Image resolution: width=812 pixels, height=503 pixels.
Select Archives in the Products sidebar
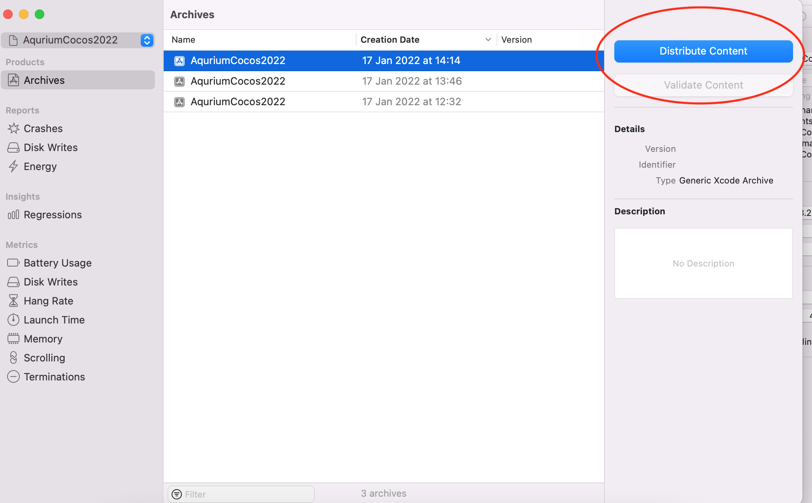click(x=44, y=80)
